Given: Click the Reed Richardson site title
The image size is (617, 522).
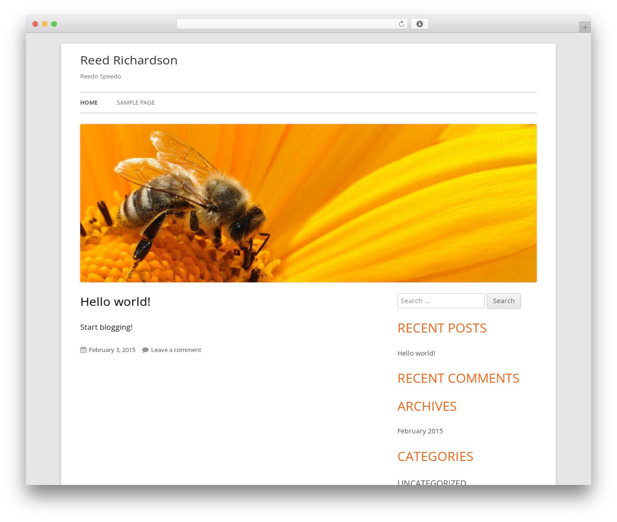Looking at the screenshot, I should point(129,60).
